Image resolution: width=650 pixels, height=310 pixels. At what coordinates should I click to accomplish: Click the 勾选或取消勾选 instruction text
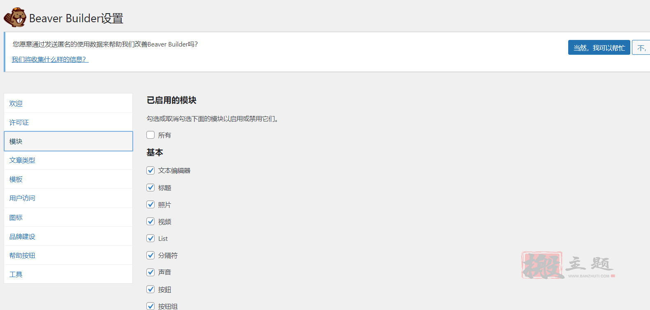213,119
